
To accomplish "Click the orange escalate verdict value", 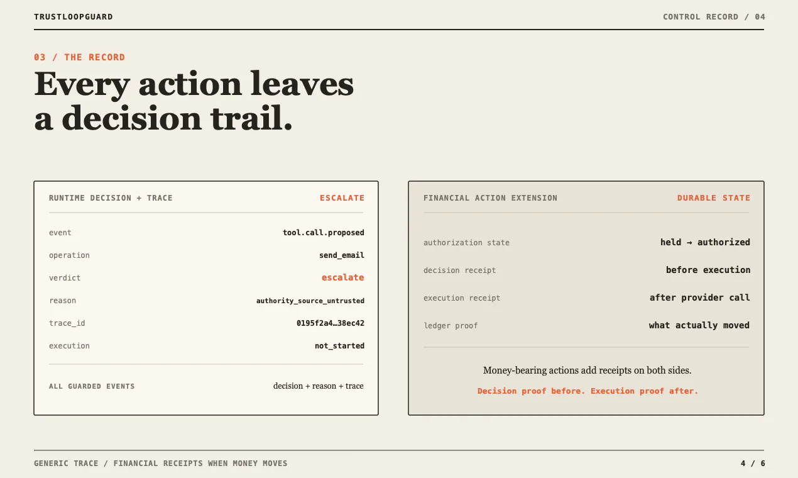I will [343, 277].
